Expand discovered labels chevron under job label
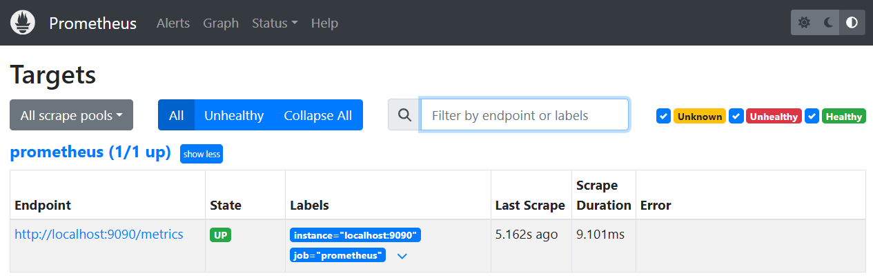The image size is (873, 278). tap(402, 256)
